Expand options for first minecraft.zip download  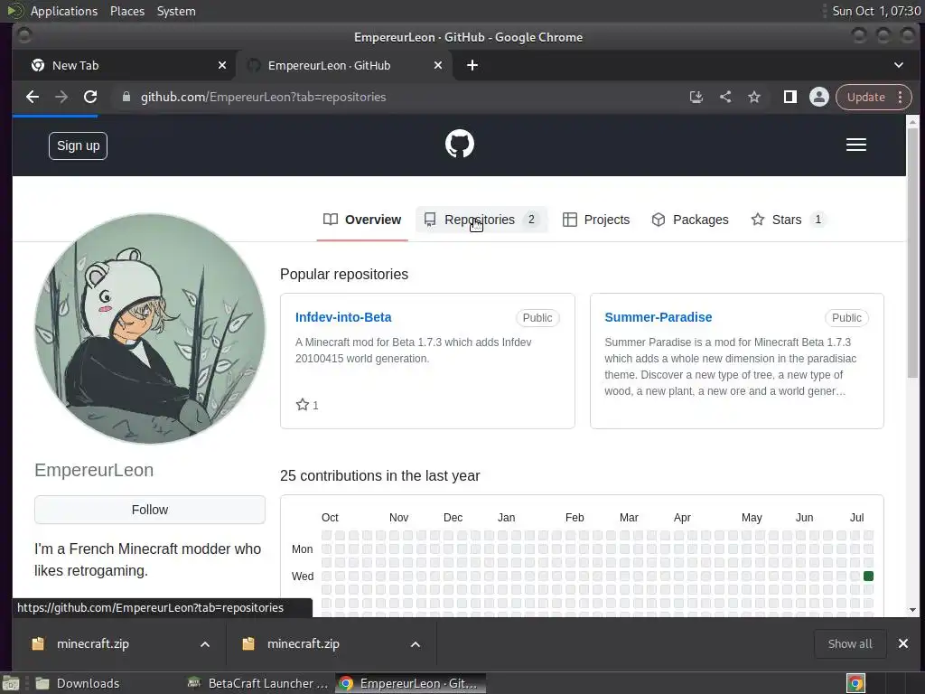pos(205,644)
